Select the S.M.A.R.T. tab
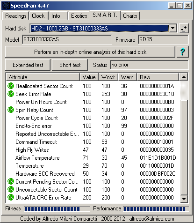Viewport: 194px width, 223px height. [x=105, y=15]
